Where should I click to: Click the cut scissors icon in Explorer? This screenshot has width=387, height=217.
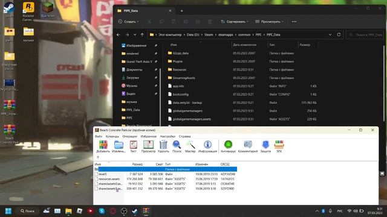(x=149, y=22)
